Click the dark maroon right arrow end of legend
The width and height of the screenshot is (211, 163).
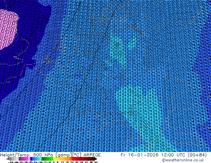96,159
